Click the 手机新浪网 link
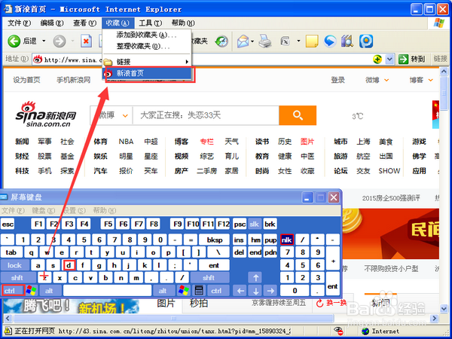The image size is (452, 339). coord(74,80)
